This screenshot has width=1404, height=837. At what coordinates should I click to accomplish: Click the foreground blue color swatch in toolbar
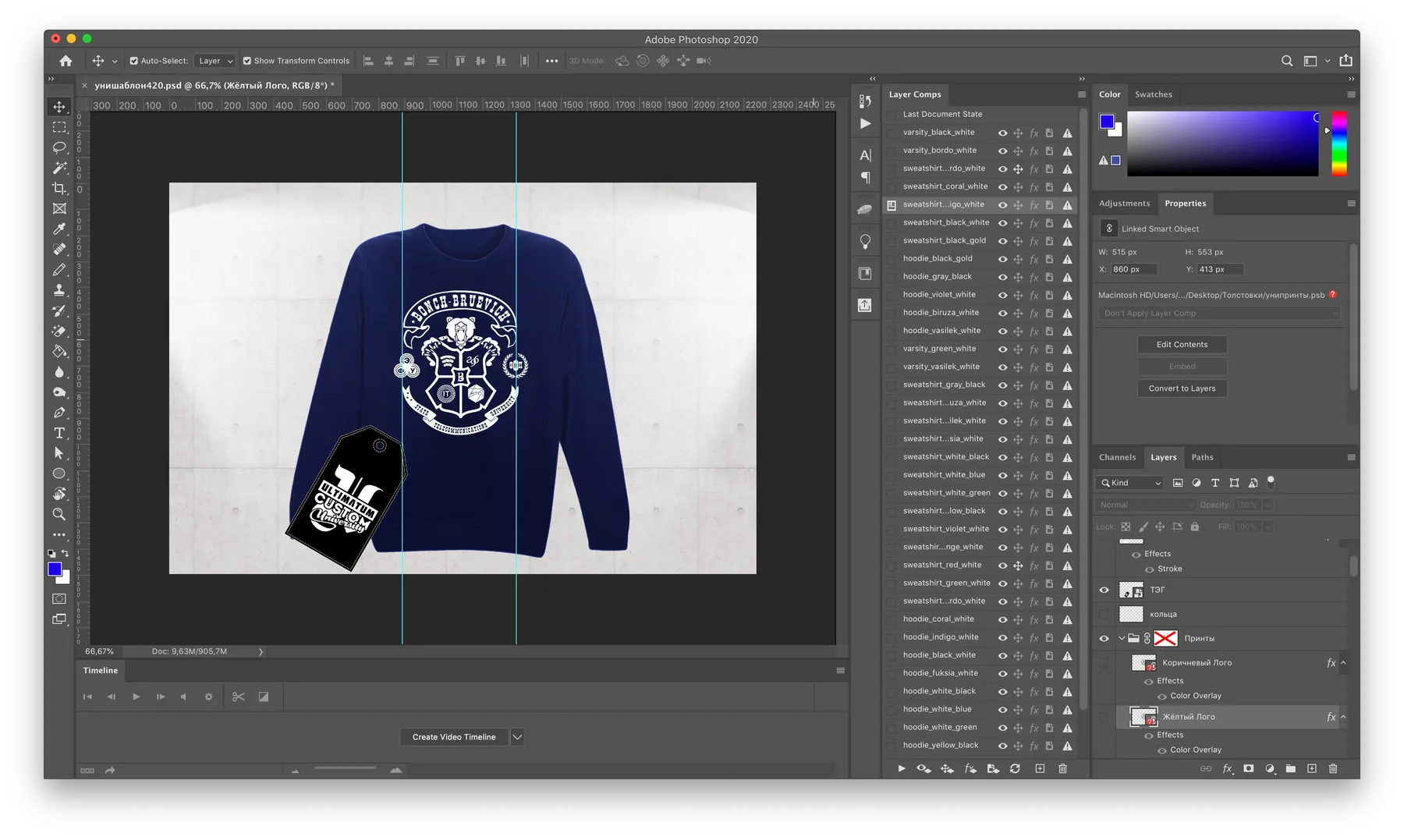click(x=55, y=569)
